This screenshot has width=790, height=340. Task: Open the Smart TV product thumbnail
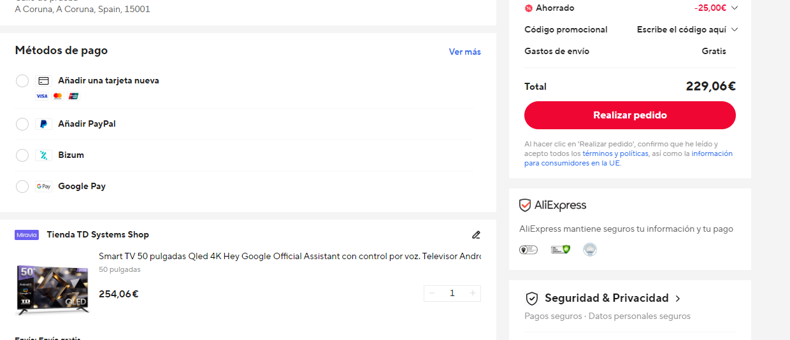point(52,290)
